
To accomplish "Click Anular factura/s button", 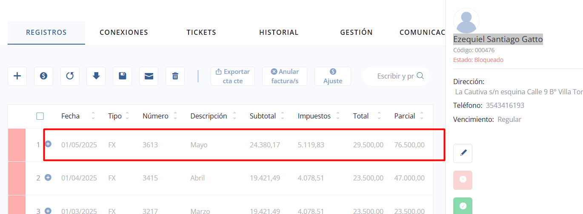I will [x=285, y=76].
